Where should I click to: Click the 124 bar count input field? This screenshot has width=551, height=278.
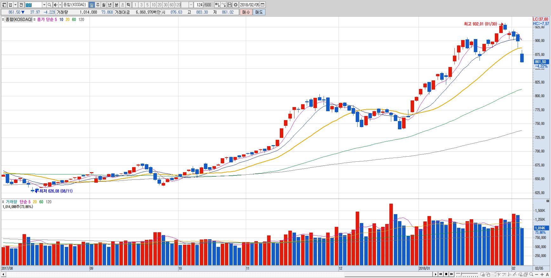click(199, 5)
